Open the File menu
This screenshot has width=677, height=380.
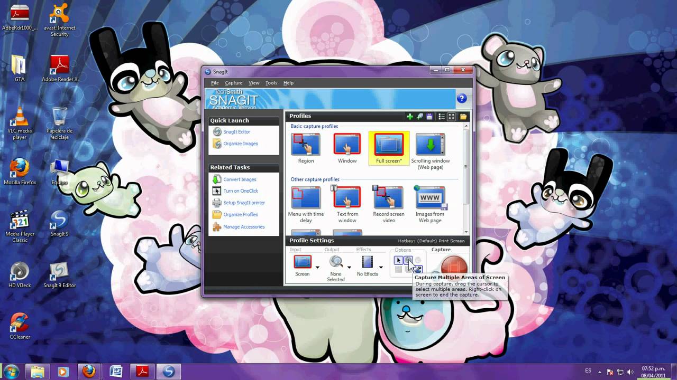[x=215, y=83]
